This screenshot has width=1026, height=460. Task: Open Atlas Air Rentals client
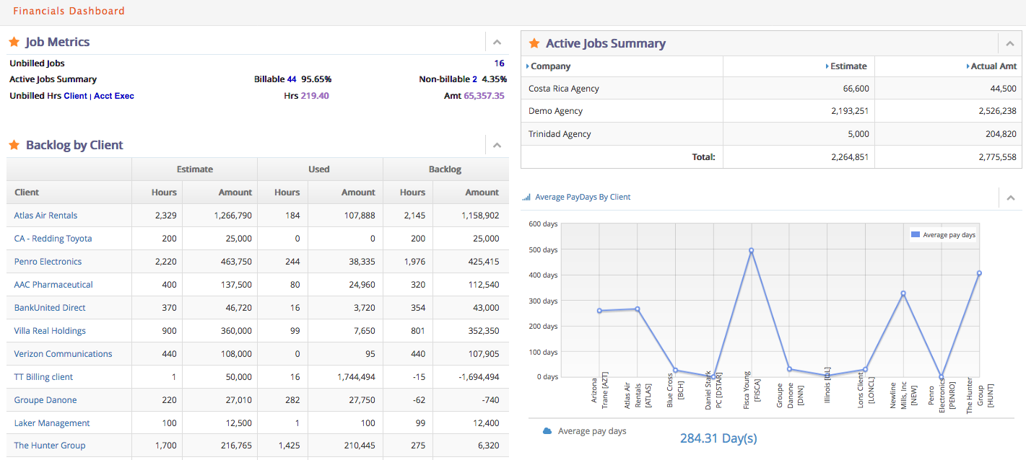[x=45, y=216]
